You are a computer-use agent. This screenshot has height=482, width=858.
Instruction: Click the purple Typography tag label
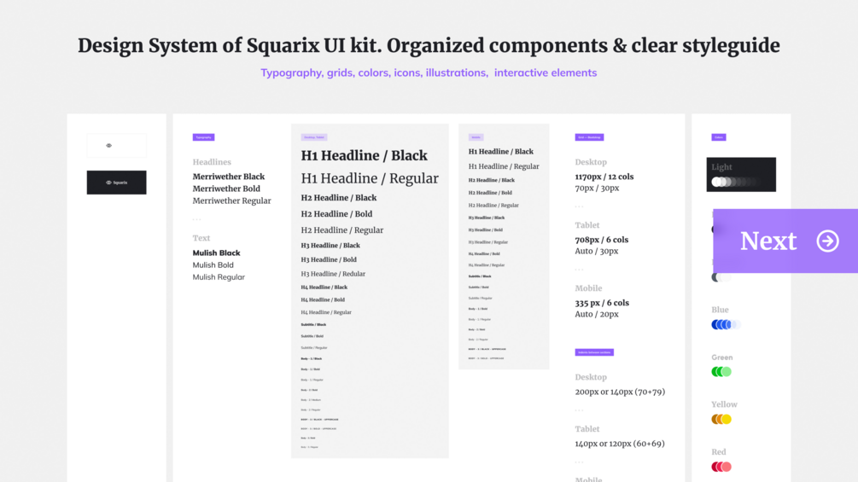coord(203,137)
